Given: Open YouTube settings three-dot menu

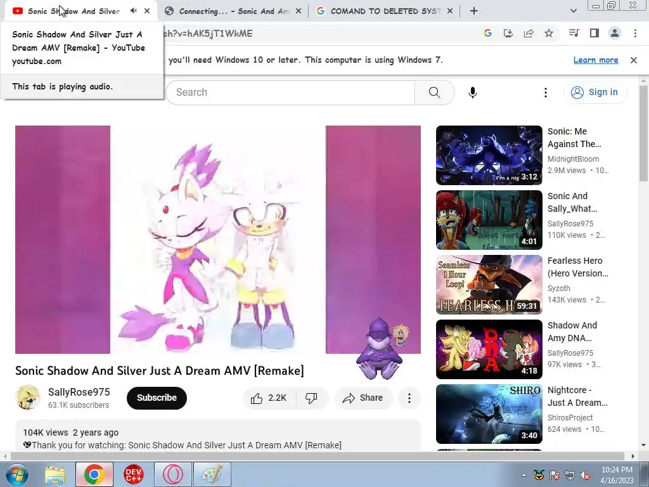Looking at the screenshot, I should (x=546, y=93).
